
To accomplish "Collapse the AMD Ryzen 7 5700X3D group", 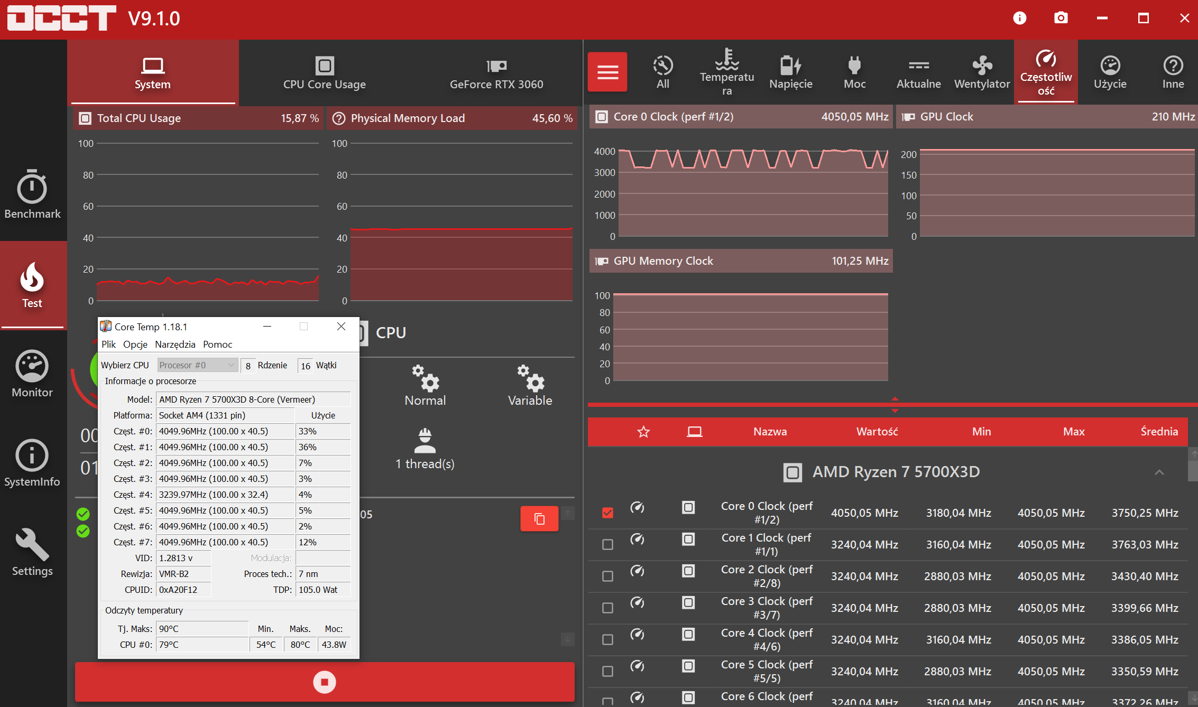I will [1159, 472].
